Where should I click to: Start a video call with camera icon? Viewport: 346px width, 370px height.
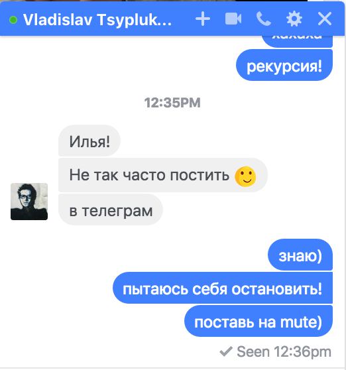click(x=233, y=19)
